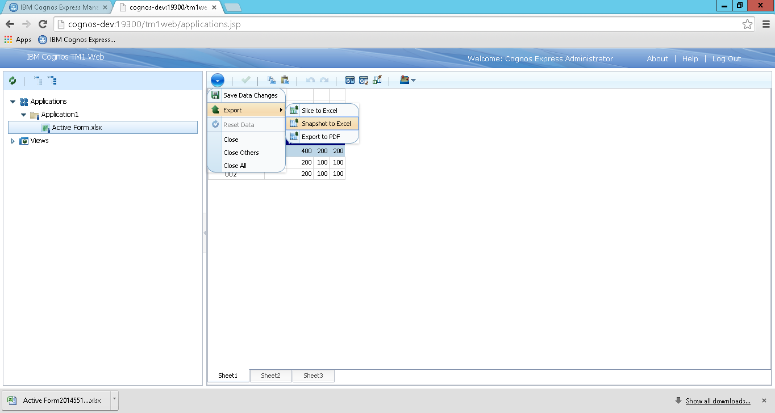Screen dimensions: 775x413
Task: Open the Apps bookmarks shortcut
Action: [x=18, y=40]
